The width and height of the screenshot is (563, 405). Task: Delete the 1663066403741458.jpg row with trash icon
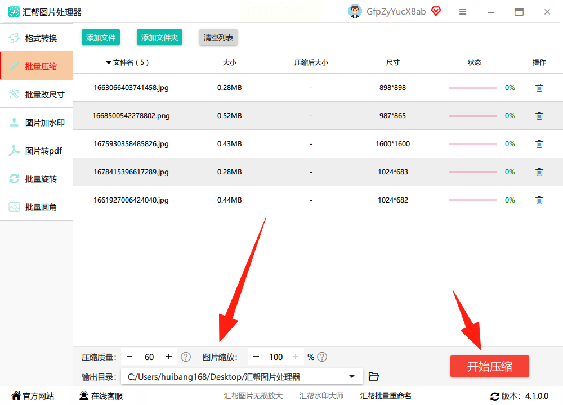pyautogui.click(x=539, y=88)
